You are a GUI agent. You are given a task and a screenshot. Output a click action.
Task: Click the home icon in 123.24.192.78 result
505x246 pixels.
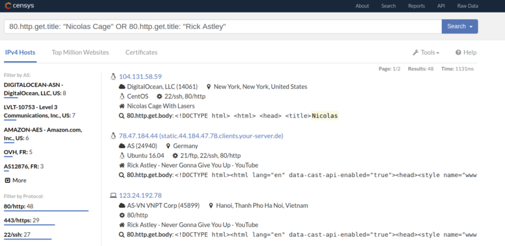pyautogui.click(x=122, y=225)
